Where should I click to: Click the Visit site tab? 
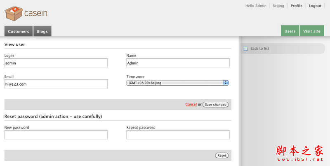(x=311, y=31)
